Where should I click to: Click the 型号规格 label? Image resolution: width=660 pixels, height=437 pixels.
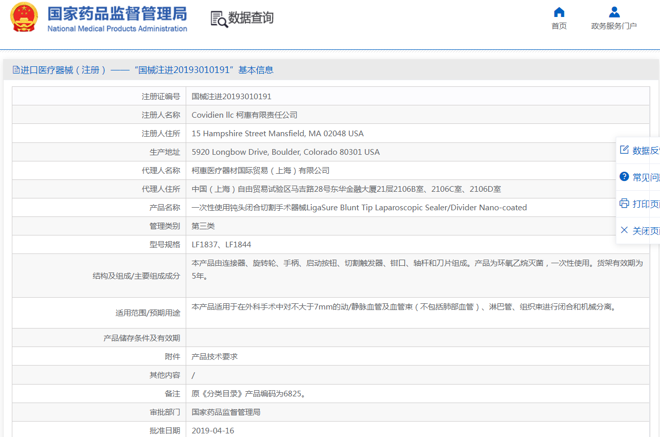165,244
